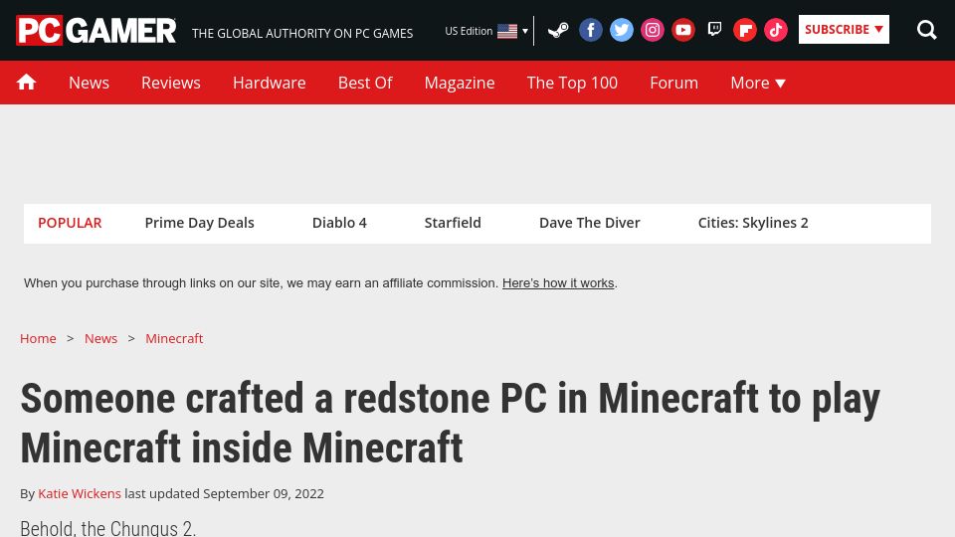Expand the Subscribe dropdown
Image resolution: width=955 pixels, height=537 pixels.
tap(844, 29)
